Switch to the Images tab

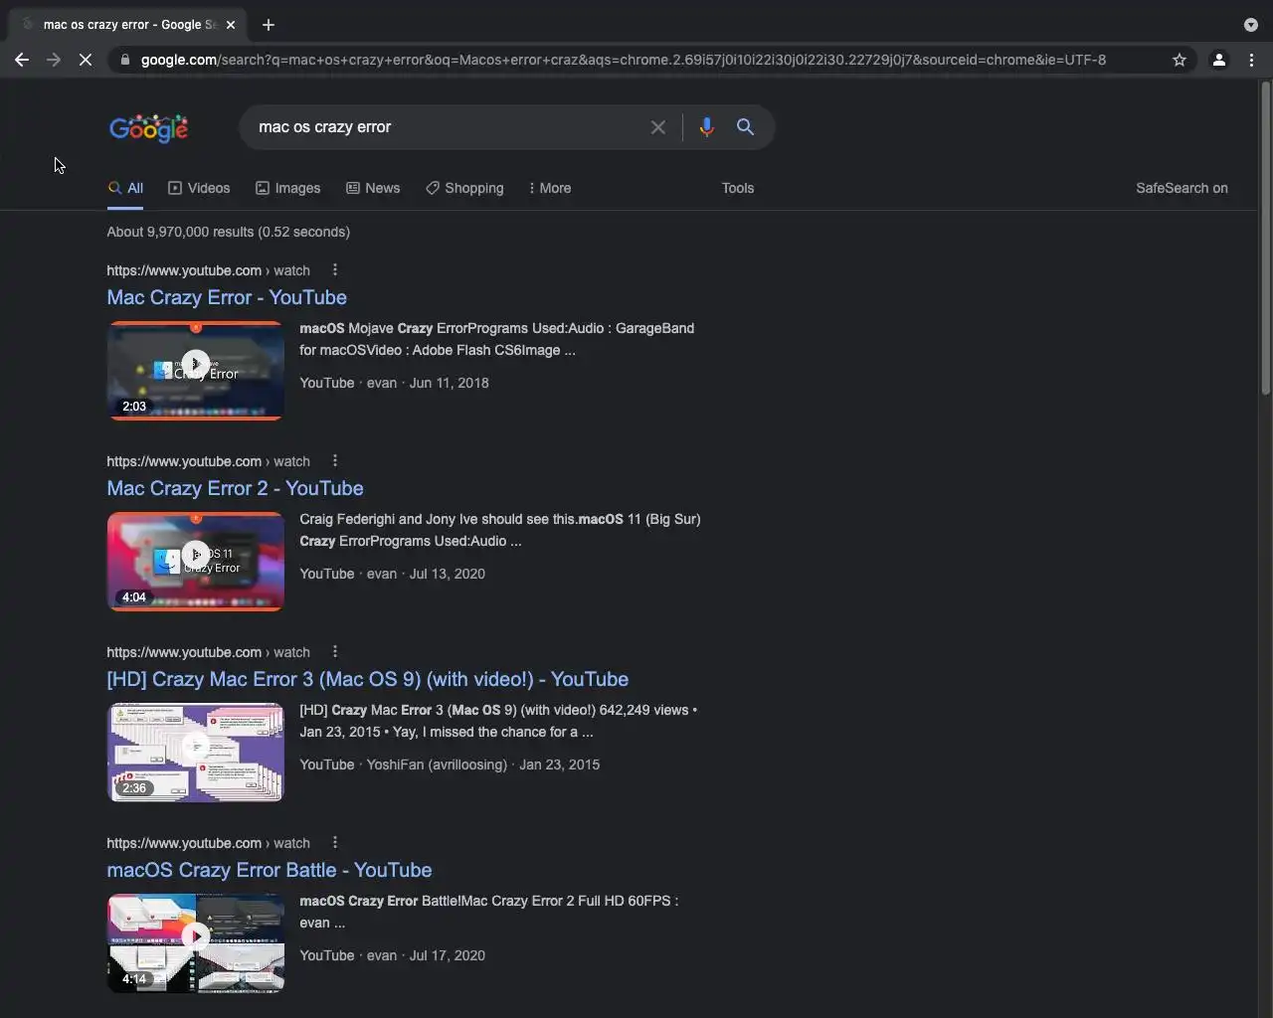click(x=287, y=188)
